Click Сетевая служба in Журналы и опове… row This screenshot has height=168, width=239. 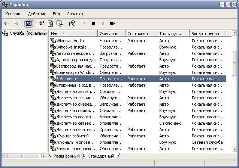[207, 142]
